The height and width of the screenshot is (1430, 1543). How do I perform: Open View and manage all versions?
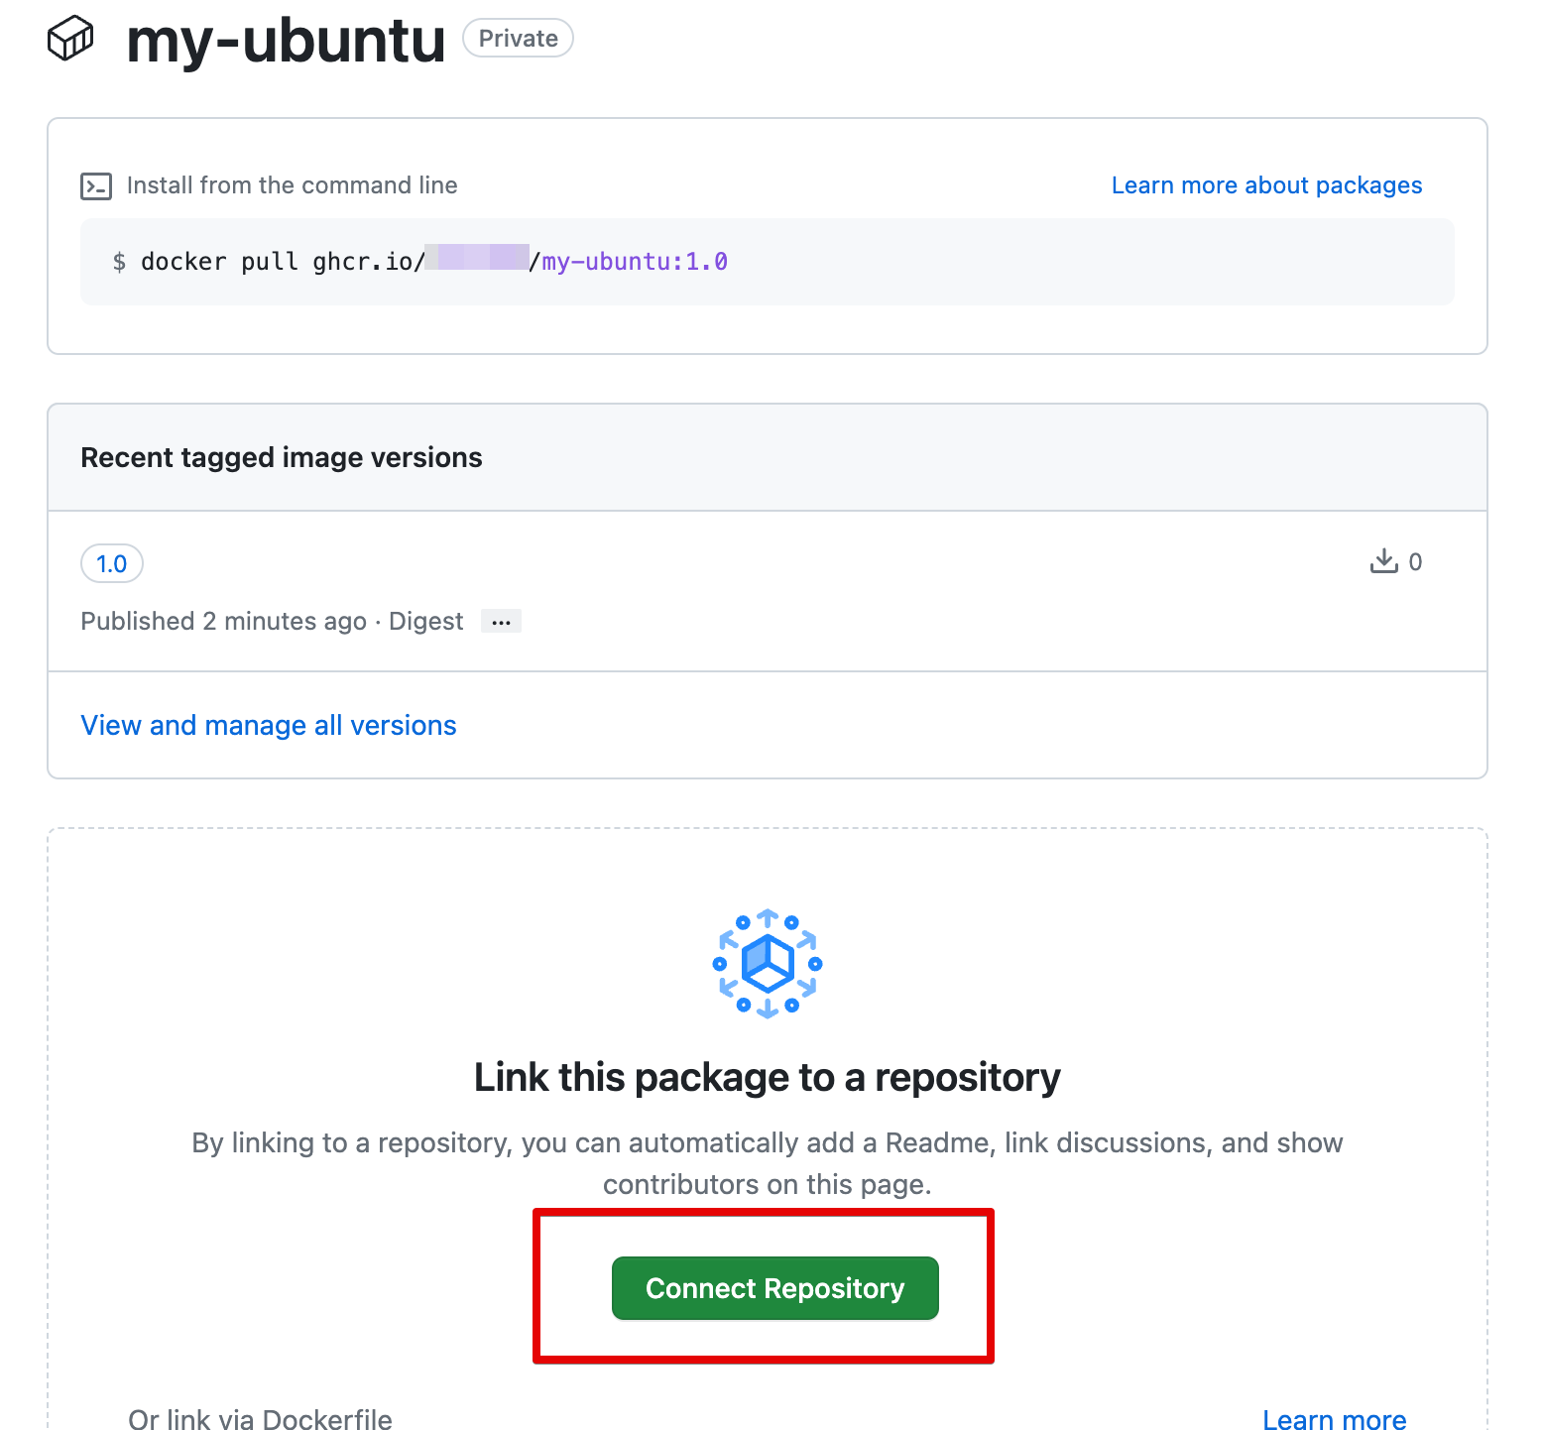(x=268, y=725)
